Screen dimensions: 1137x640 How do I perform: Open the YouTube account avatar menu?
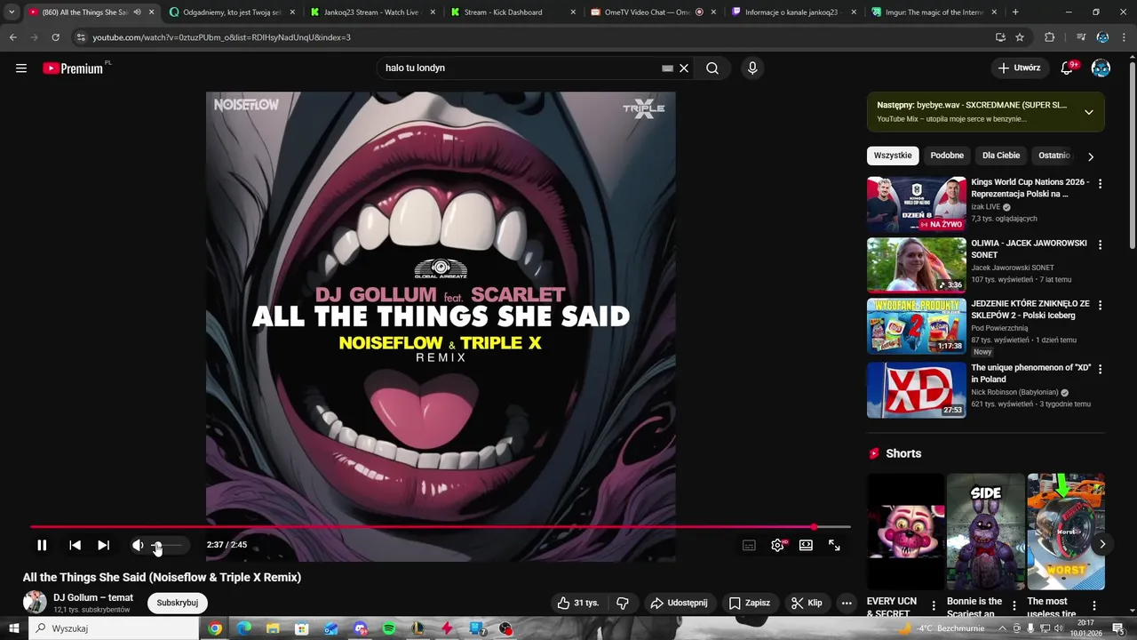[1101, 68]
